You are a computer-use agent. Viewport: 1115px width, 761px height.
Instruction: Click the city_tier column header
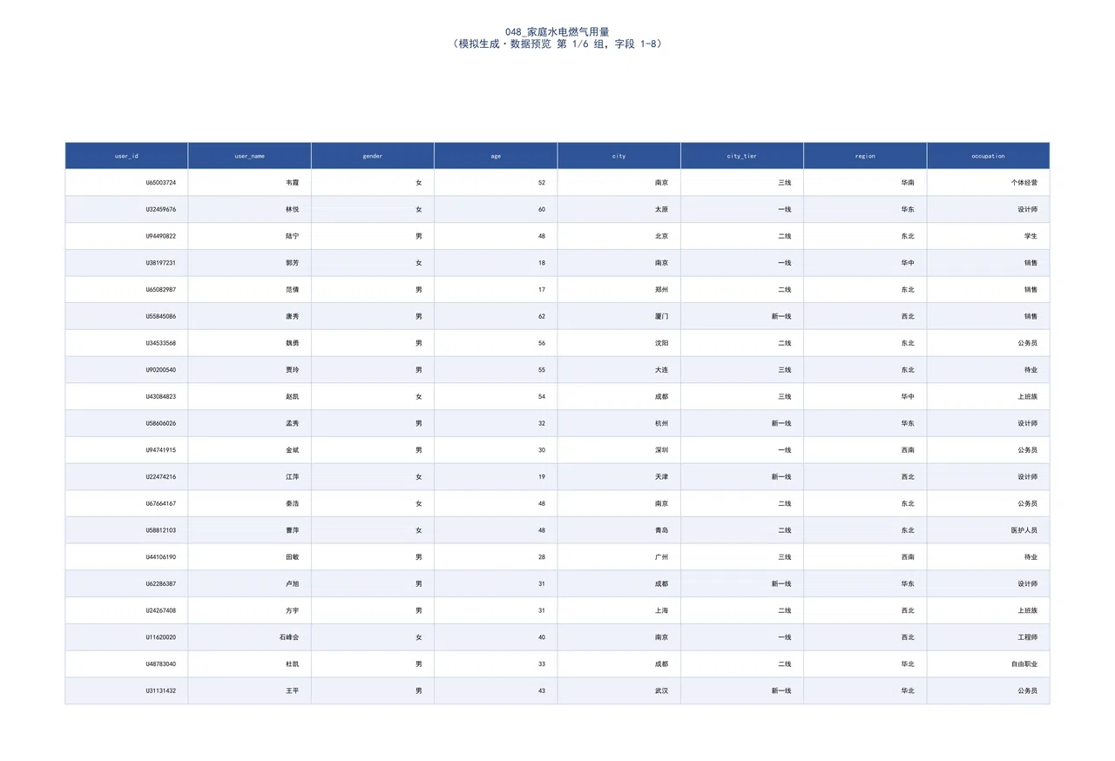742,156
